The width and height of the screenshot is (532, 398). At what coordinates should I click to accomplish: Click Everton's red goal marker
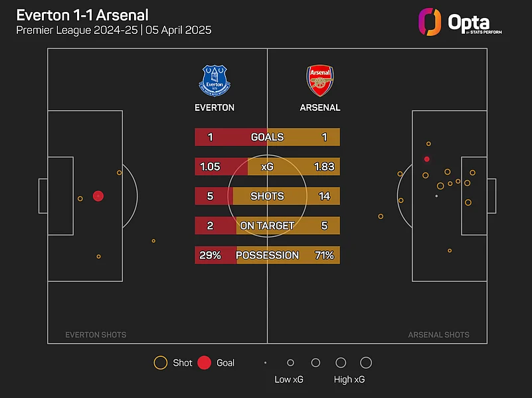tap(98, 196)
